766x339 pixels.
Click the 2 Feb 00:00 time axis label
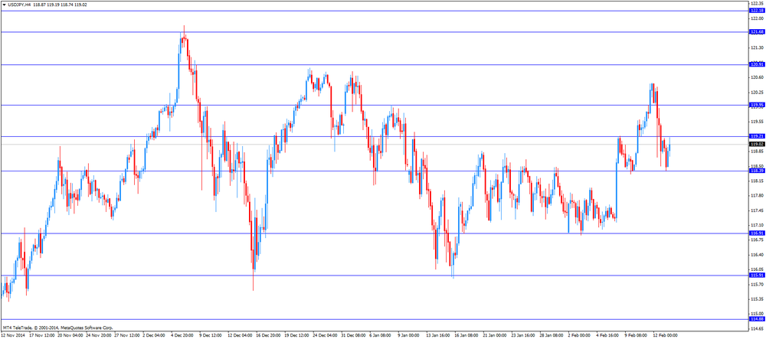click(x=578, y=336)
